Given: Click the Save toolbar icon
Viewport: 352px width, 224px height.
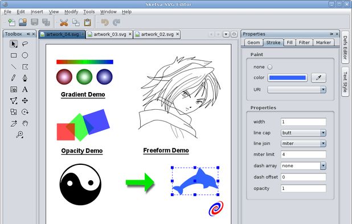Looking at the screenshot, I should click(x=35, y=22).
